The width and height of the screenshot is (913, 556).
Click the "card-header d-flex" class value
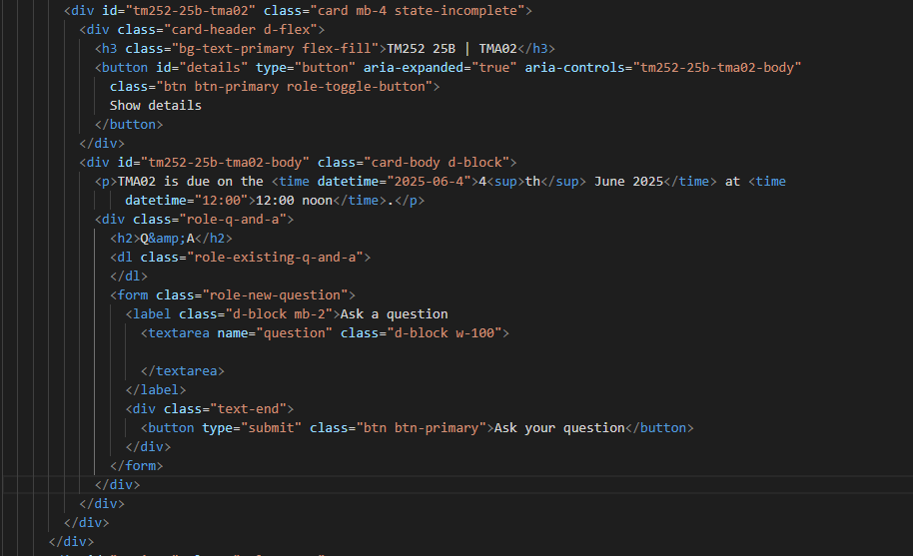[x=241, y=30]
